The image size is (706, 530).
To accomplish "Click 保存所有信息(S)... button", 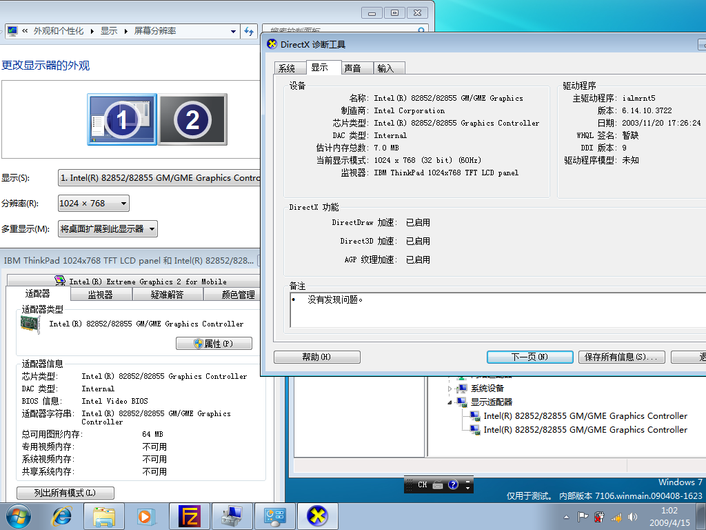I will pyautogui.click(x=621, y=357).
